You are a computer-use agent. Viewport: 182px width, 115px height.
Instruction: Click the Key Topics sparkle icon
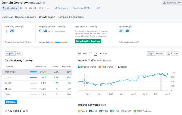click(x=6, y=111)
